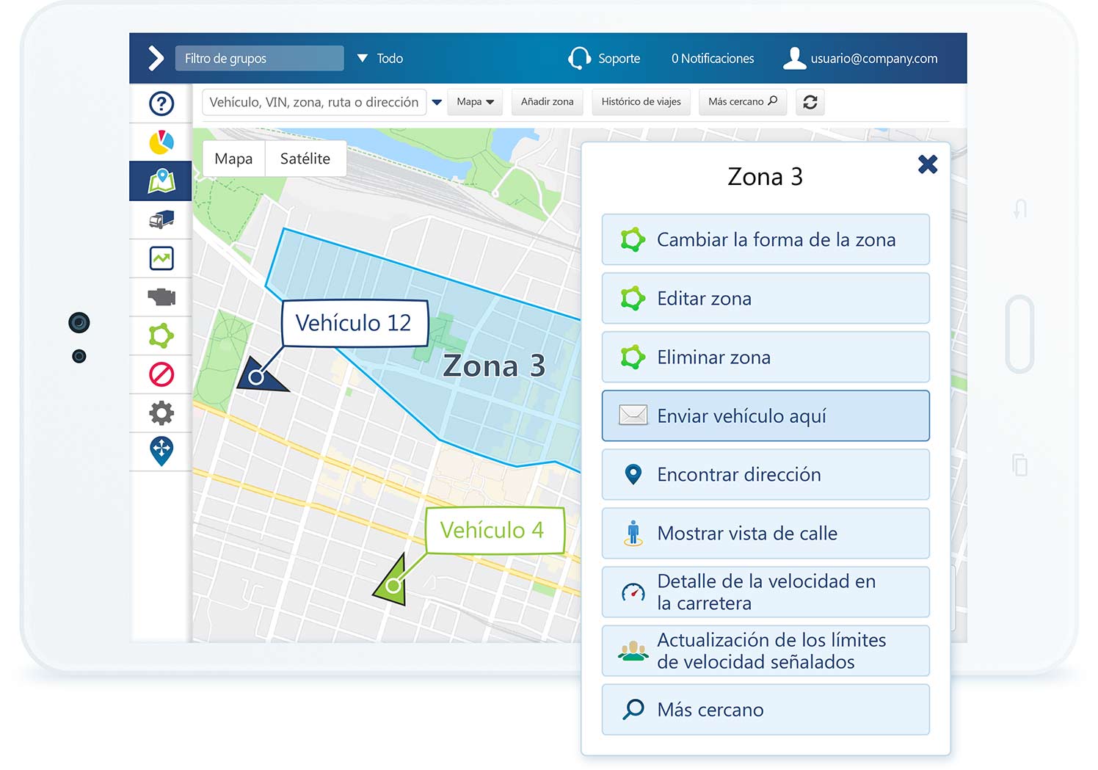This screenshot has height=770, width=1098.
Task: Open Histórico de viajes
Action: [641, 102]
